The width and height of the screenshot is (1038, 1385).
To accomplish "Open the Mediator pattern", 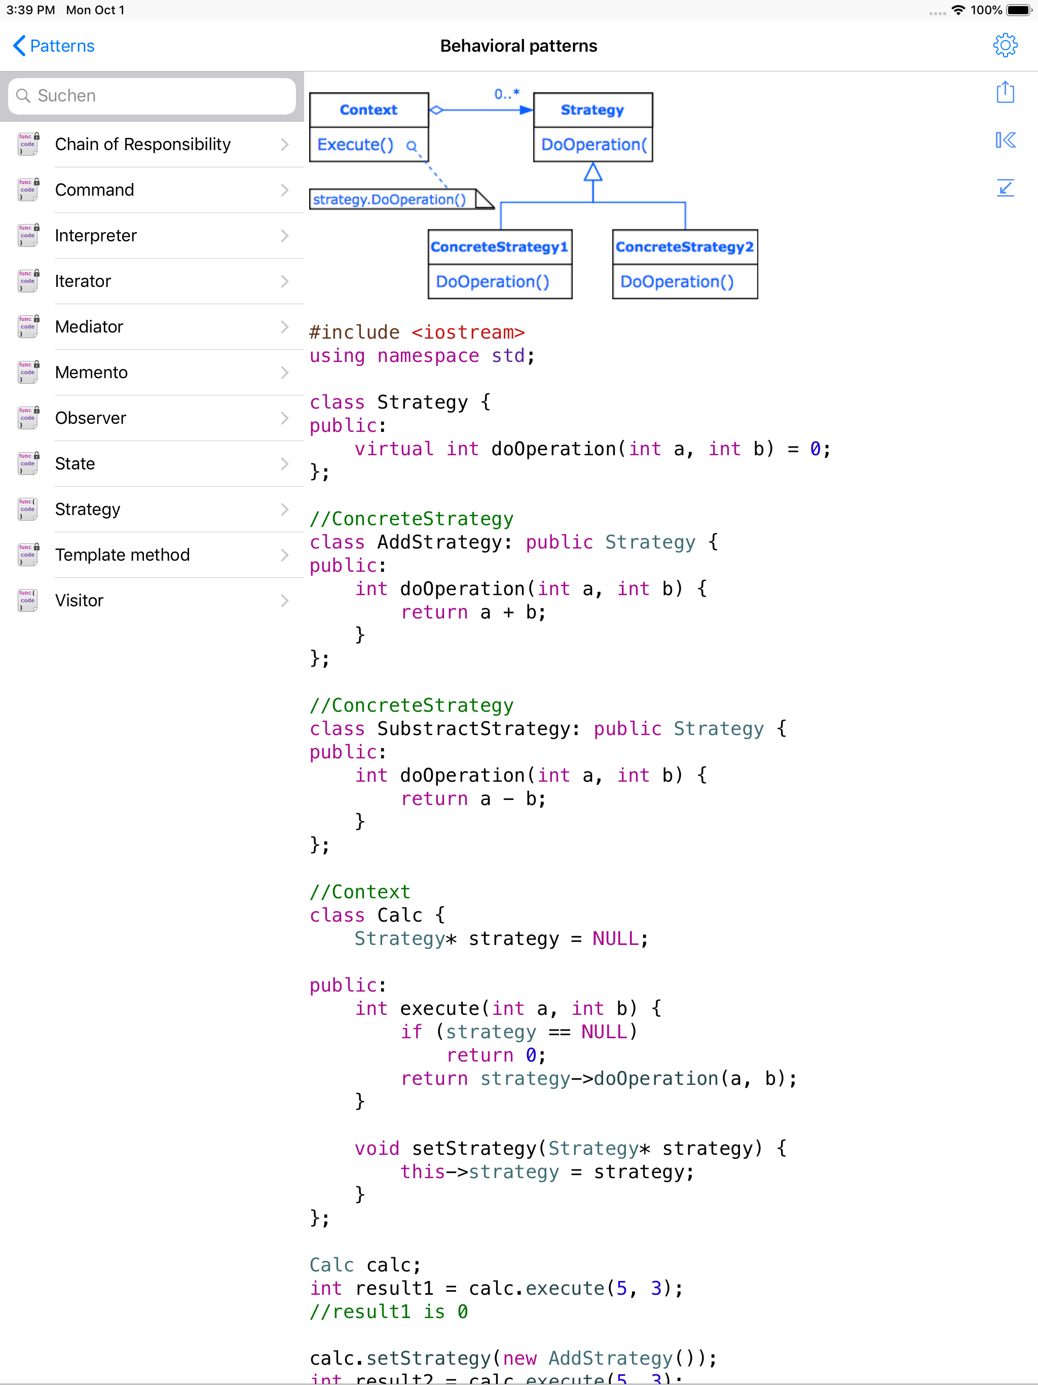I will click(x=152, y=327).
